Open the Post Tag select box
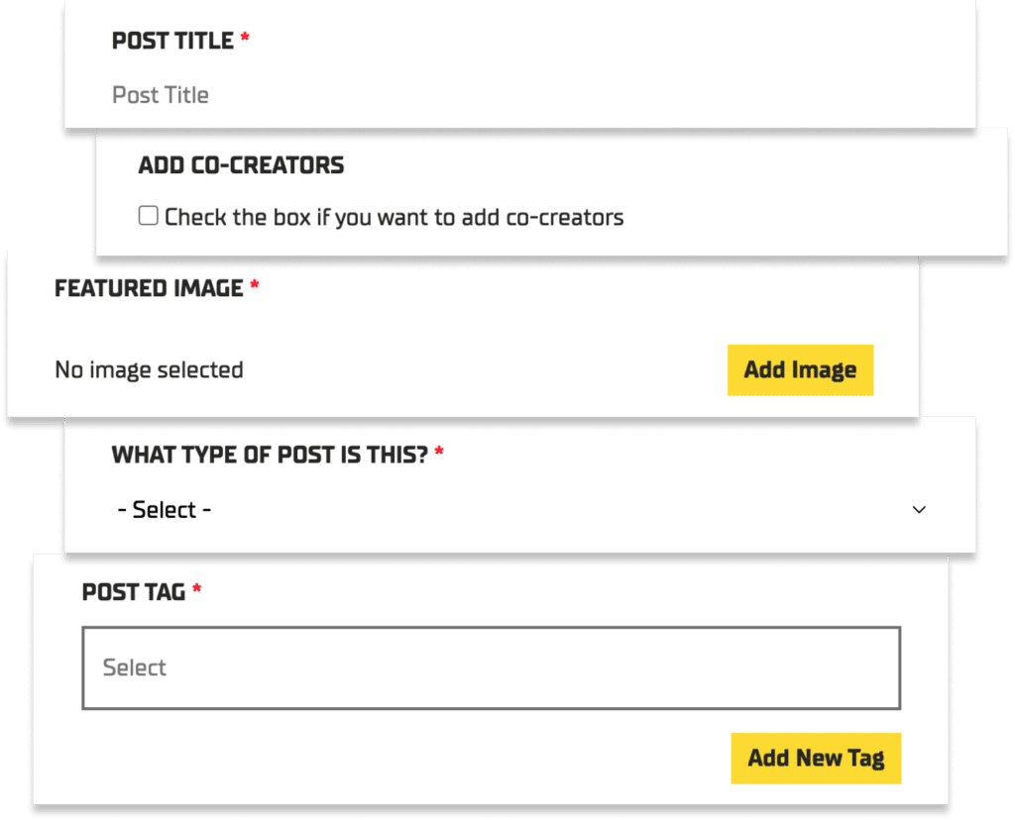Image resolution: width=1015 pixels, height=820 pixels. (x=491, y=667)
